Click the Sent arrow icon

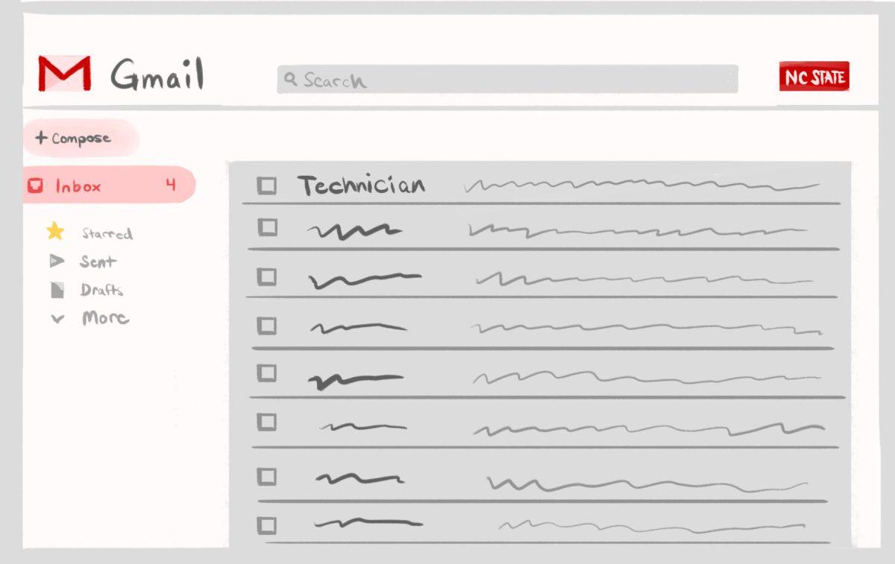(x=57, y=262)
